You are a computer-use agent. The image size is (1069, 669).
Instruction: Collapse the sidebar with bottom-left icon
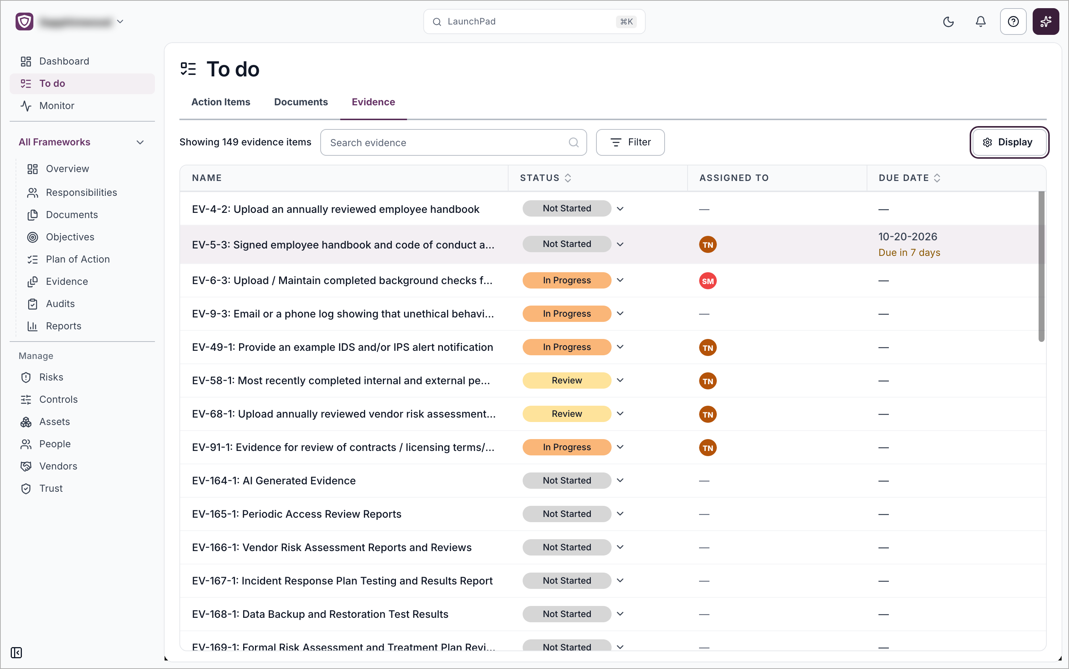(16, 652)
